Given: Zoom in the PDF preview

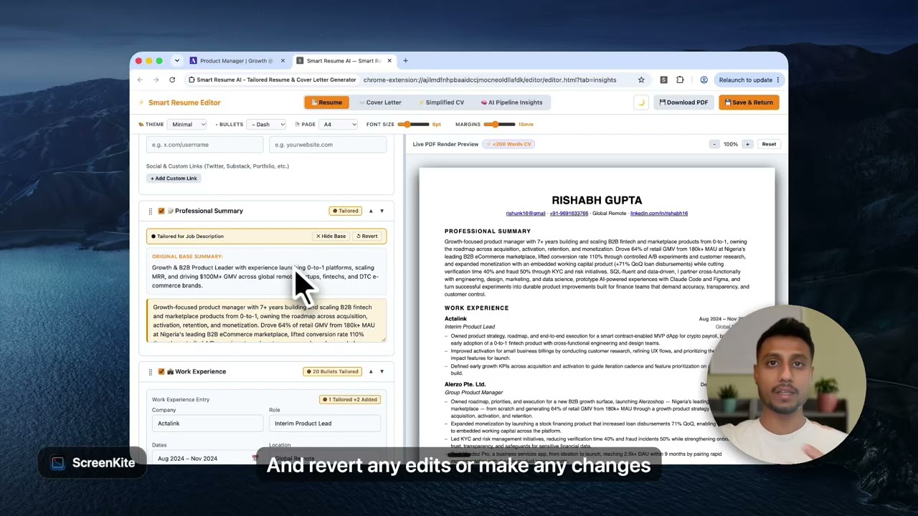Looking at the screenshot, I should [x=747, y=144].
